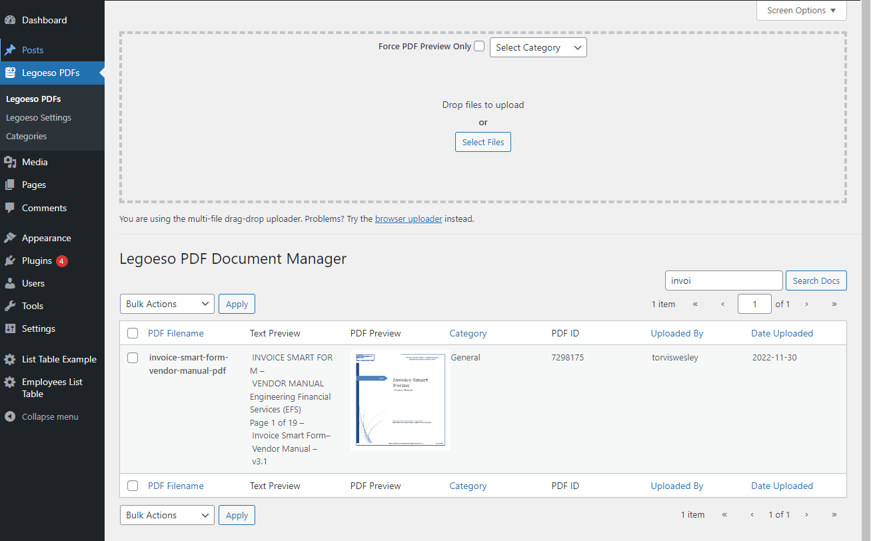Screen dimensions: 871x541
Task: Open the bottom Bulk Actions dropdown
Action: 167,515
